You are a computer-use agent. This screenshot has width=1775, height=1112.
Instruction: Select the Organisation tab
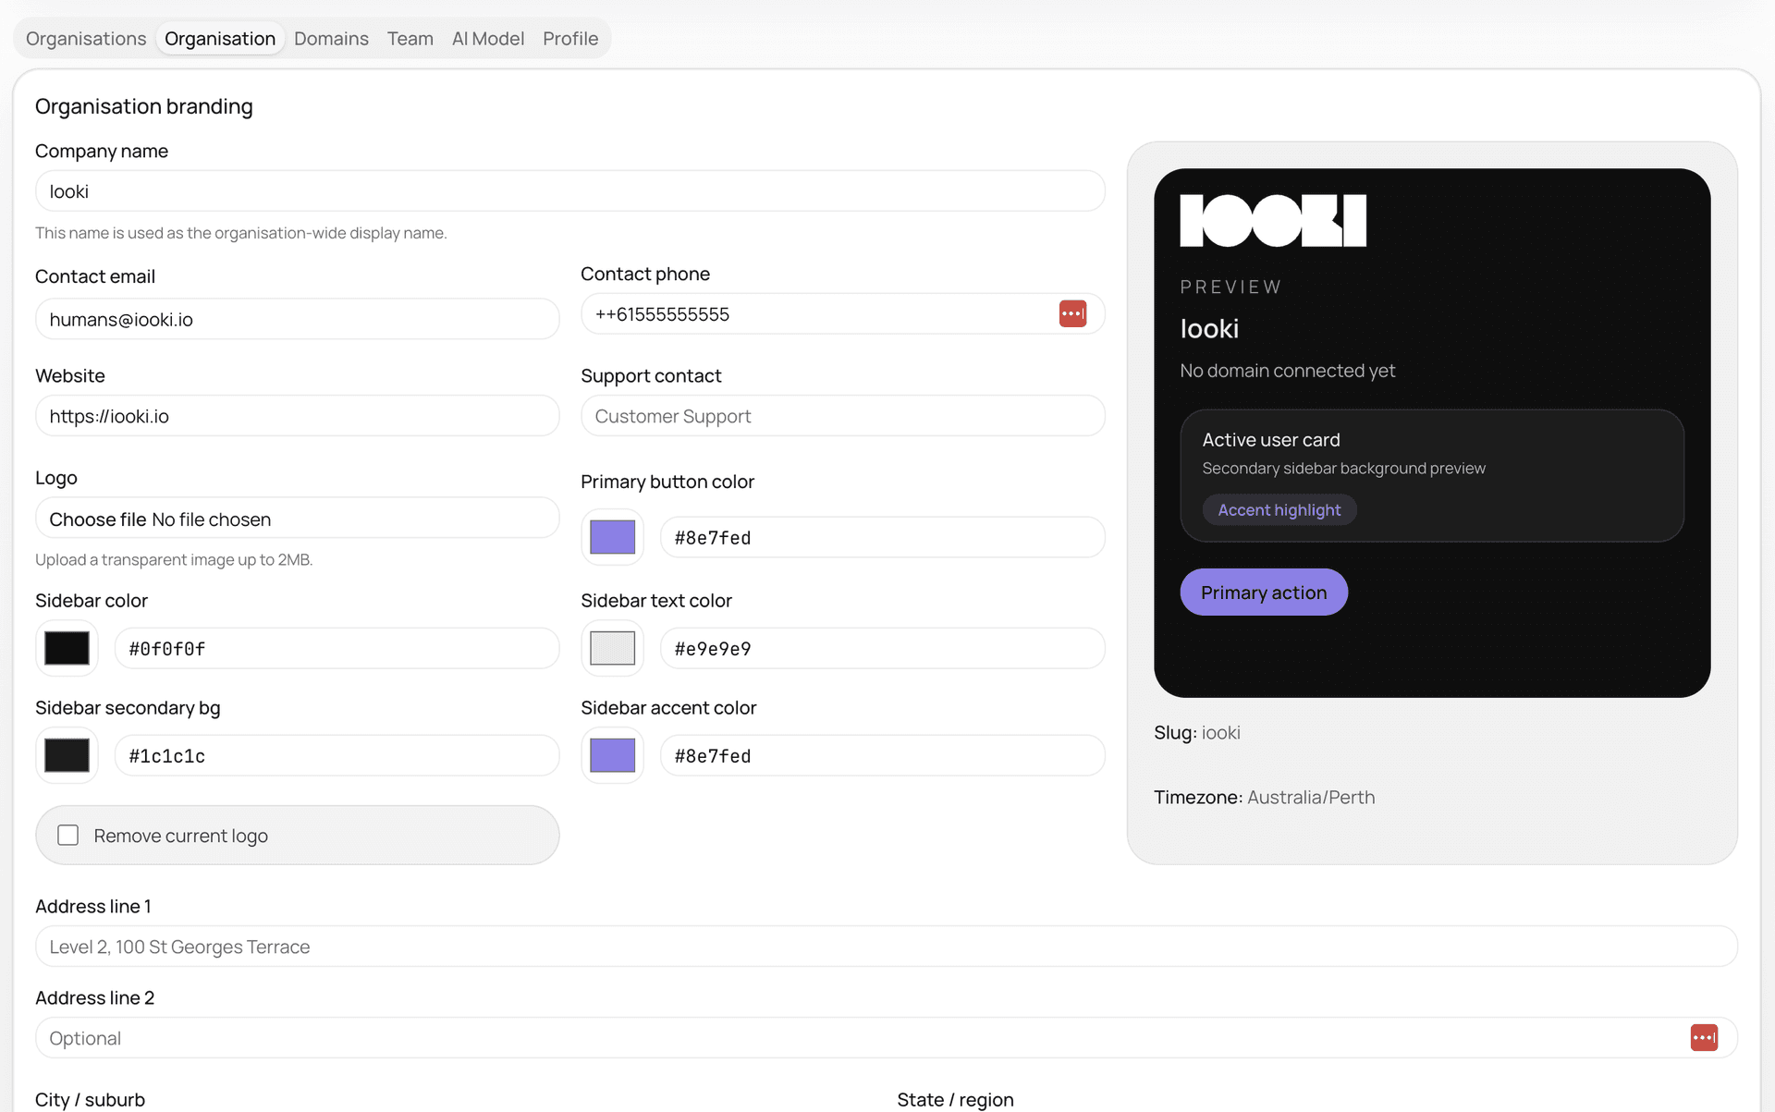pos(220,39)
